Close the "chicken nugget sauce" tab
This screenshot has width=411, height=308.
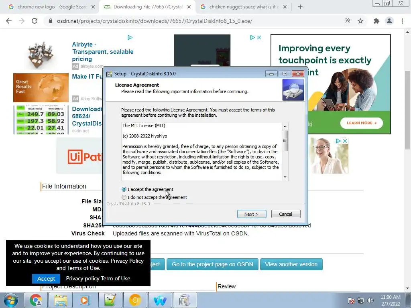tap(285, 7)
